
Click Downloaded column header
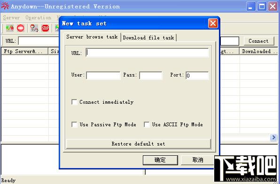click(259, 51)
